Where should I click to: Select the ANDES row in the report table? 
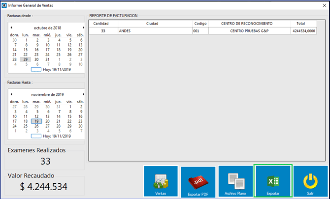(153, 30)
